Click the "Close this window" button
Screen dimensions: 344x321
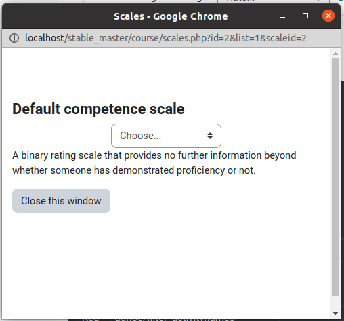pos(61,201)
